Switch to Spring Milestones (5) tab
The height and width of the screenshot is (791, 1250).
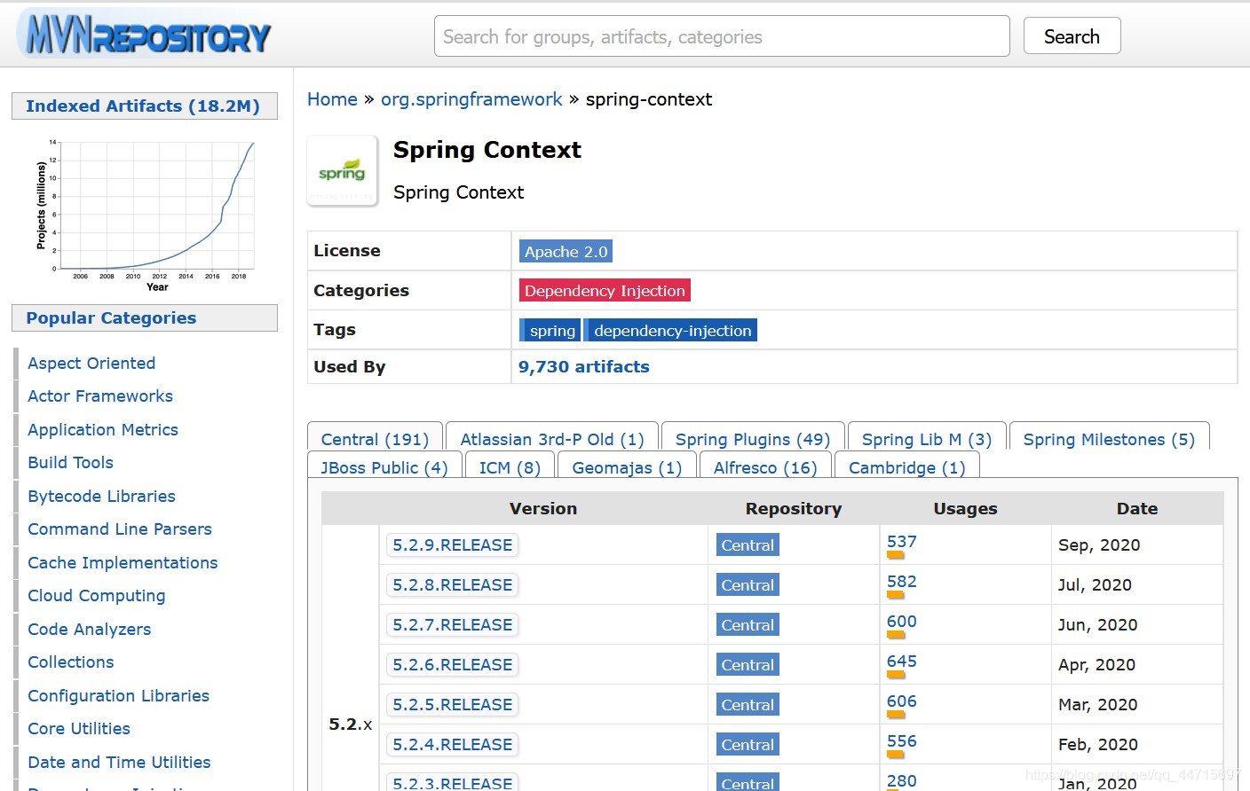[x=1109, y=439]
